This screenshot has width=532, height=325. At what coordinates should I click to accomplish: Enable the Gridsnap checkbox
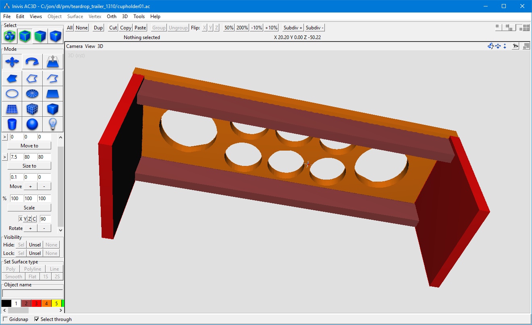pyautogui.click(x=5, y=319)
